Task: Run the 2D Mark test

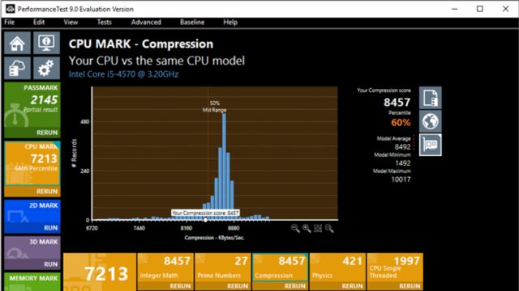Action: (51, 228)
